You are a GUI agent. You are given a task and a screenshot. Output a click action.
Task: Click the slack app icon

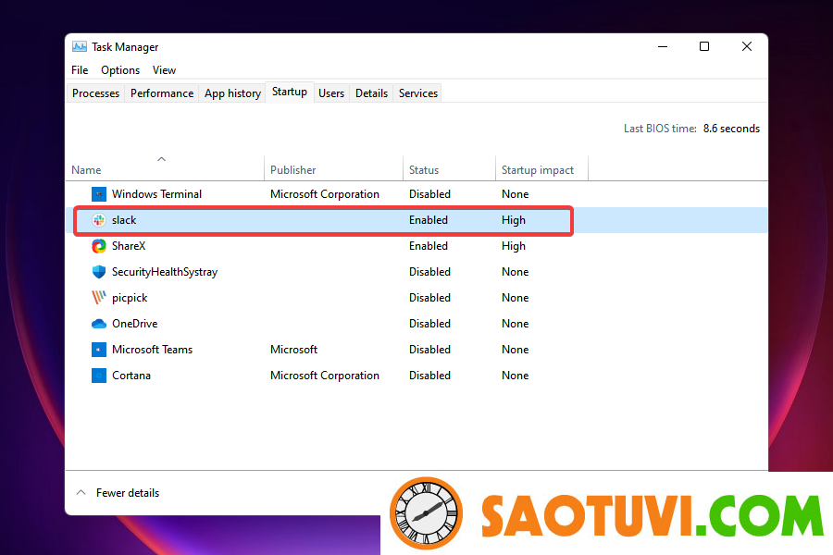click(x=99, y=220)
